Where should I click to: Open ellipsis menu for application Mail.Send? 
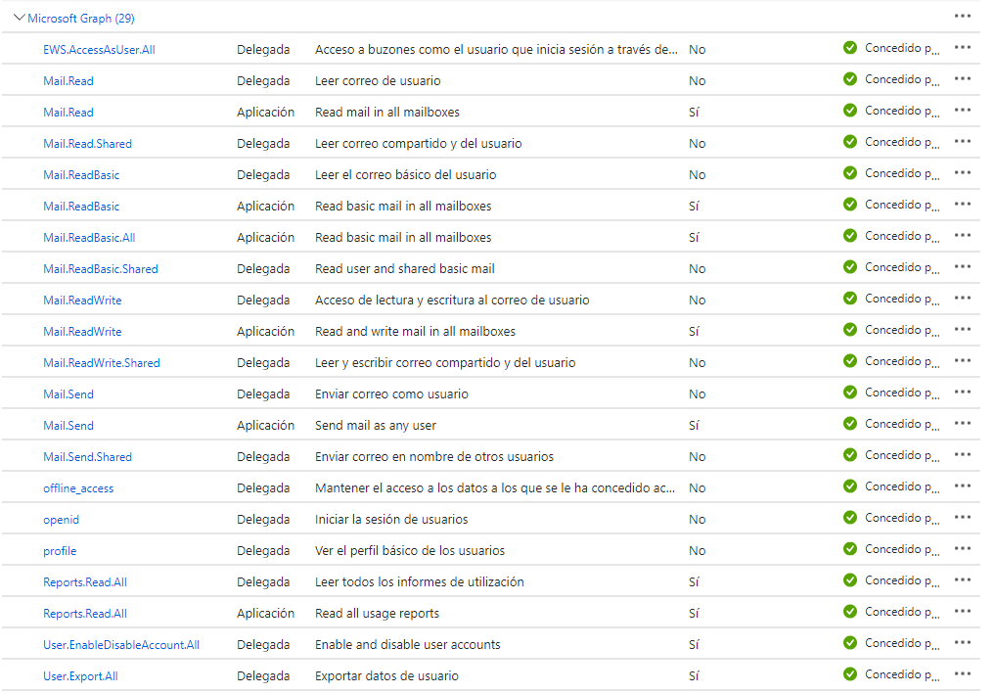[962, 423]
